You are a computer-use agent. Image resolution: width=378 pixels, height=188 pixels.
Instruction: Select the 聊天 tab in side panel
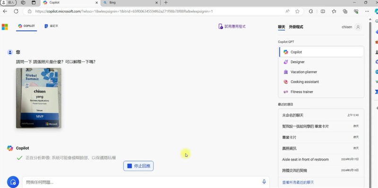pyautogui.click(x=281, y=27)
